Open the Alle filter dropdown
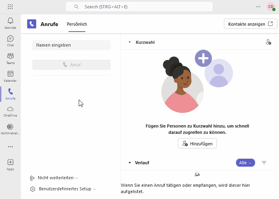 coord(246,163)
